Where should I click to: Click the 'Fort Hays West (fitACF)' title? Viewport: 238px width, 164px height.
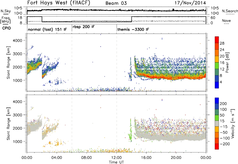[x=59, y=3]
